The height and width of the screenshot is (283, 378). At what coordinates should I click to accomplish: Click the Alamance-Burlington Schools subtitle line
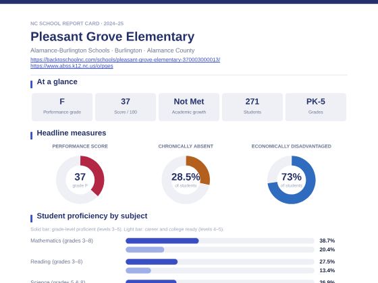[x=112, y=51]
